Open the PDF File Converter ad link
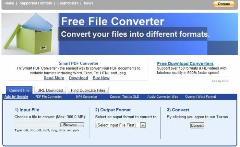Screen dimensions: 240x147 tap(49, 97)
